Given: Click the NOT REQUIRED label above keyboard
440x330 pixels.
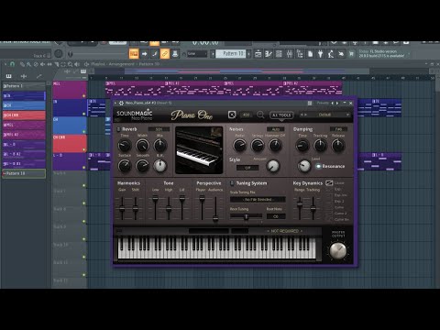Looking at the screenshot, I should (x=285, y=231).
